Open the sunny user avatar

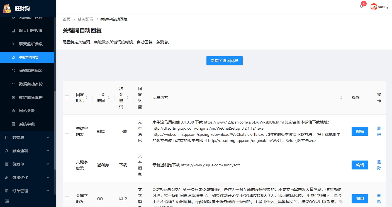tap(374, 7)
